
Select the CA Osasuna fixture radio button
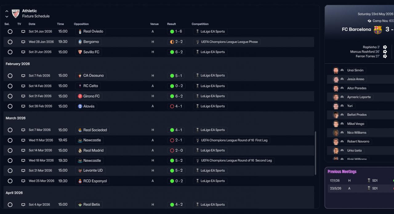[10, 76]
